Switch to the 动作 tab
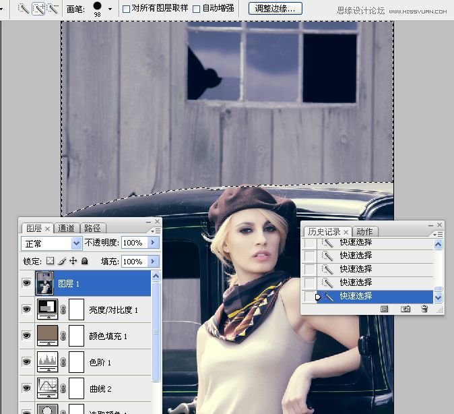 364,232
